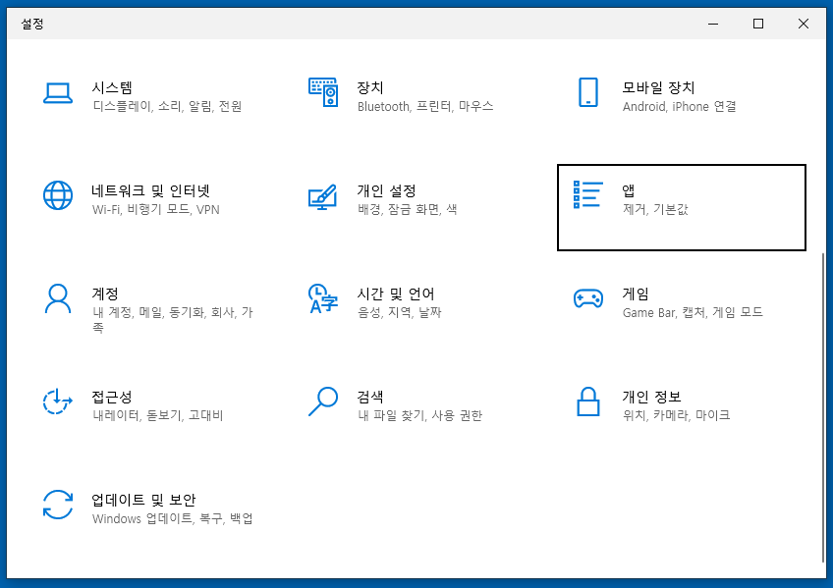Click the 개인 설정 paintbrush icon

click(322, 196)
